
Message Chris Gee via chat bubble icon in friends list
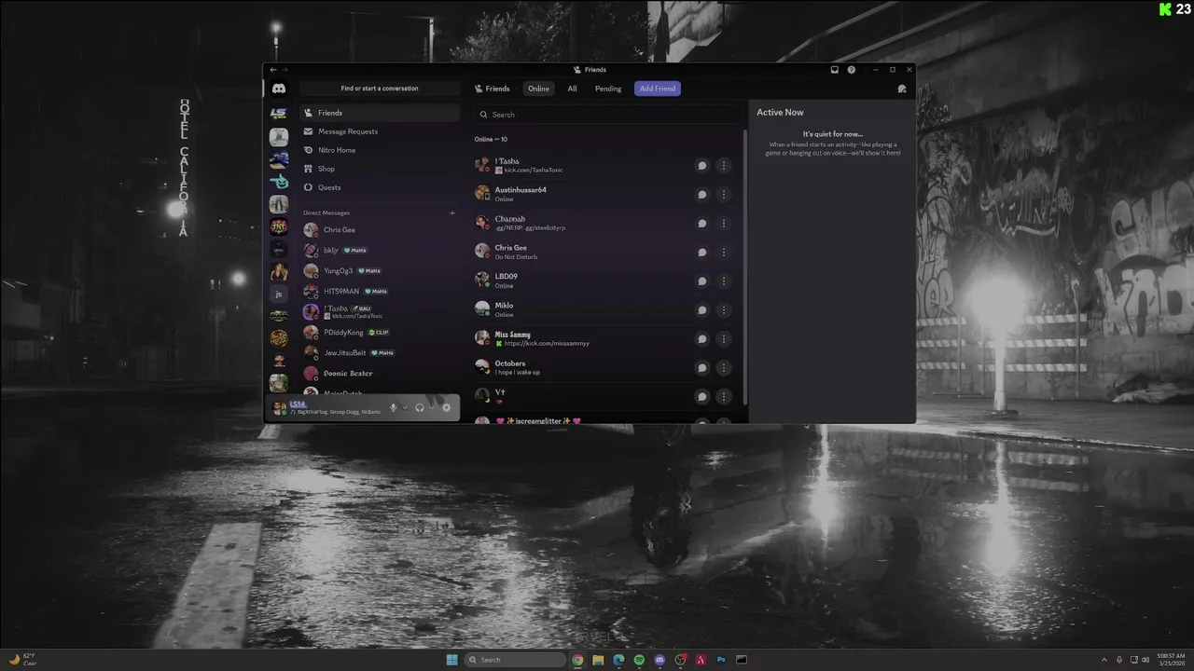tap(702, 253)
